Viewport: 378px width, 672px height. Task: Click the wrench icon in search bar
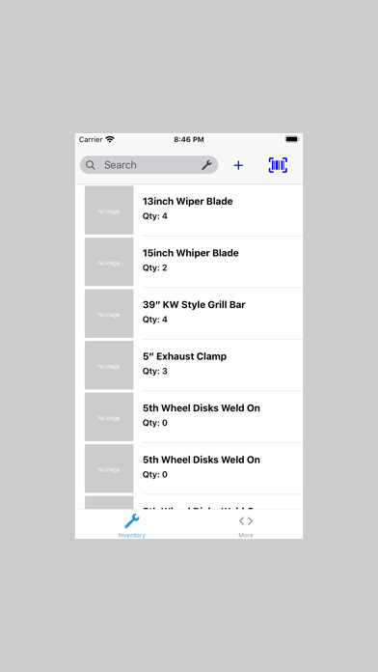(206, 165)
